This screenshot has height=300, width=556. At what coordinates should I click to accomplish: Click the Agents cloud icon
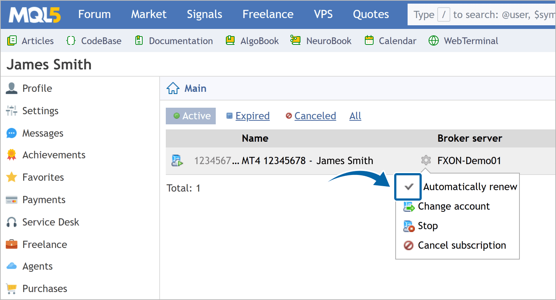(12, 266)
